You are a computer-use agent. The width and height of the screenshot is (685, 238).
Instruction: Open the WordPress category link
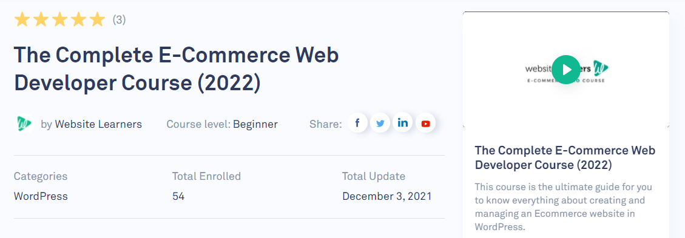click(x=41, y=196)
